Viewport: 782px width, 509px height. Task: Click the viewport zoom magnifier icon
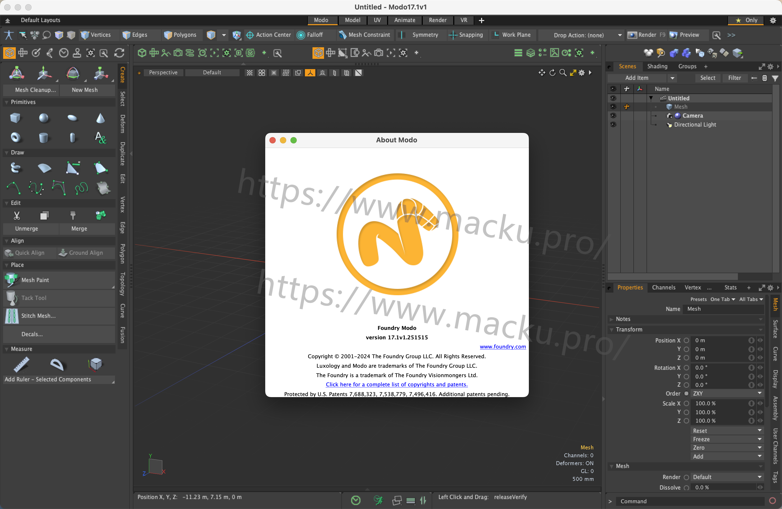point(563,72)
